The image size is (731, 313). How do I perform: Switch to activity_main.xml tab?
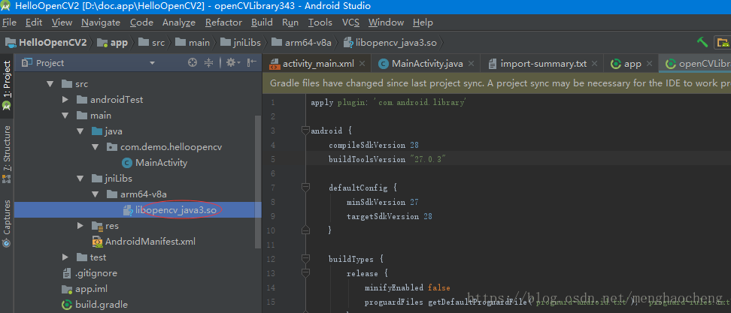318,64
